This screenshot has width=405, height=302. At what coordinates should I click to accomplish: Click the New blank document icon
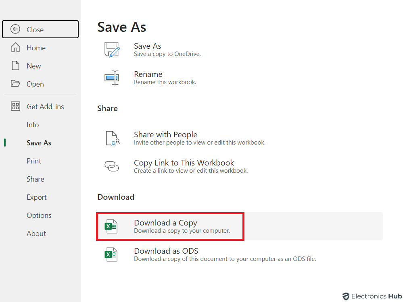[x=15, y=66]
